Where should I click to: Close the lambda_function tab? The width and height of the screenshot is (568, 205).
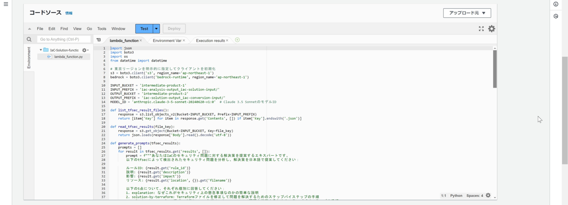point(141,40)
